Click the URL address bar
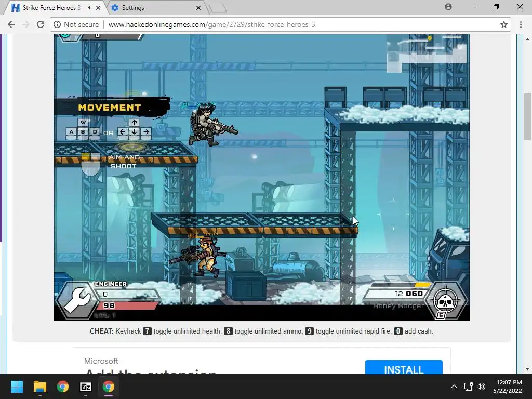The height and width of the screenshot is (399, 532). [281, 24]
